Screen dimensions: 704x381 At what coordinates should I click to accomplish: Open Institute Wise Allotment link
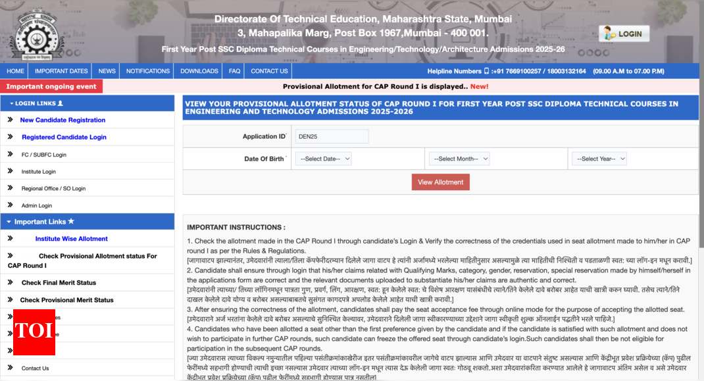pyautogui.click(x=72, y=239)
